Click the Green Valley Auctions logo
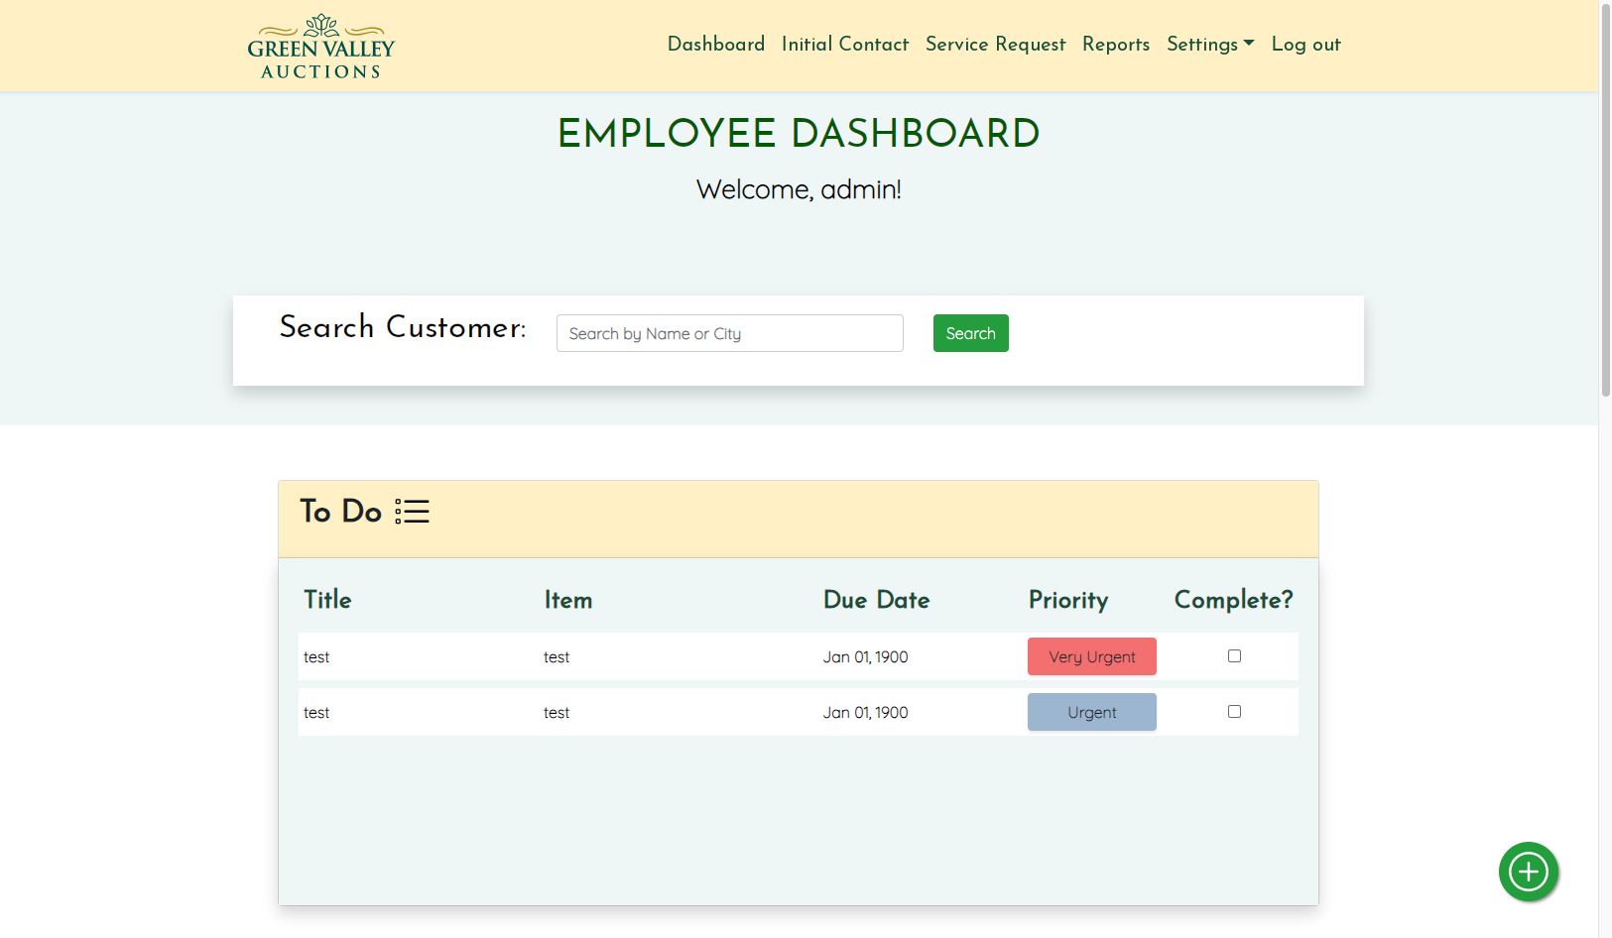The height and width of the screenshot is (938, 1612). [320, 47]
